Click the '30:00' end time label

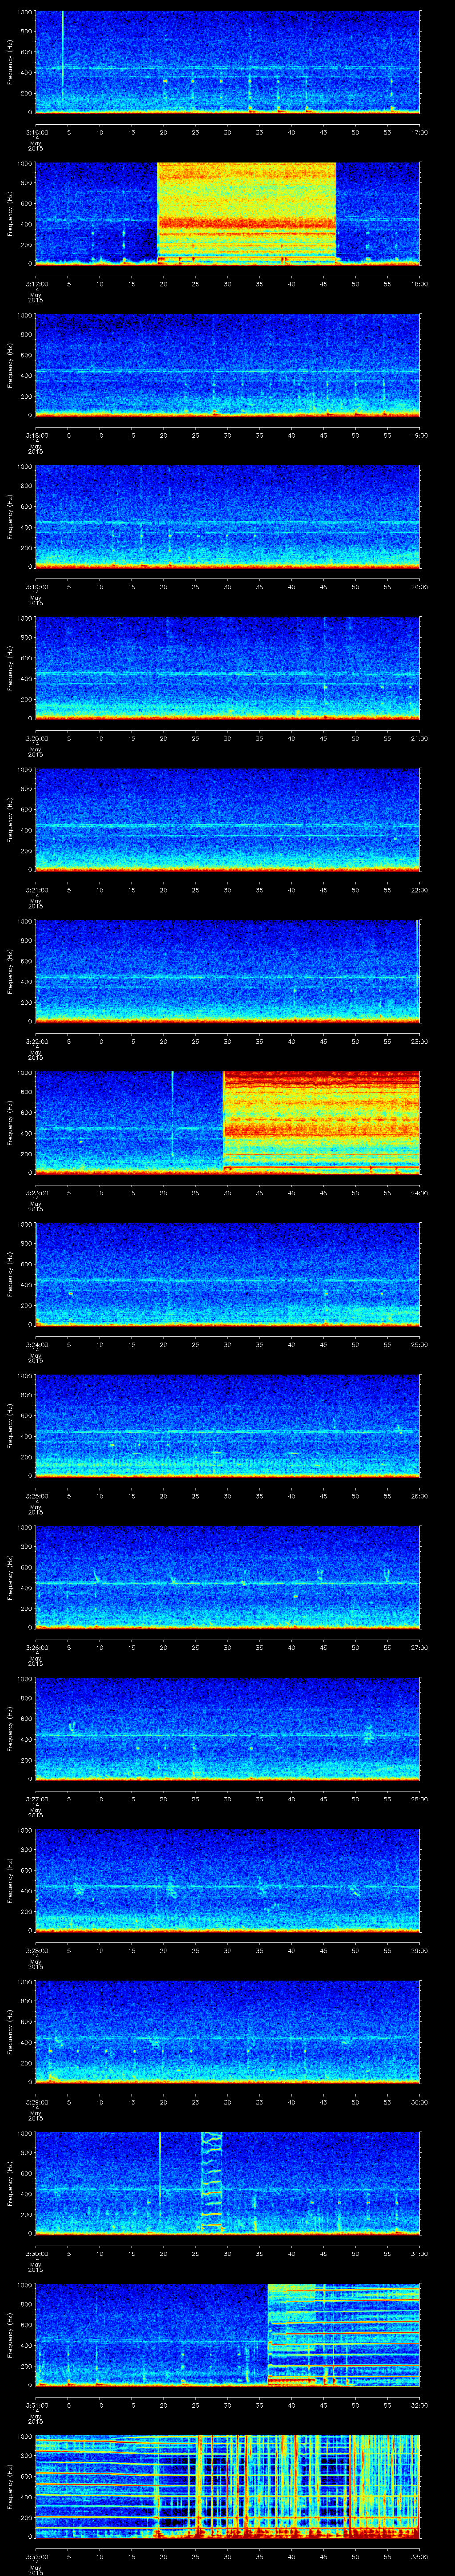(x=419, y=2101)
